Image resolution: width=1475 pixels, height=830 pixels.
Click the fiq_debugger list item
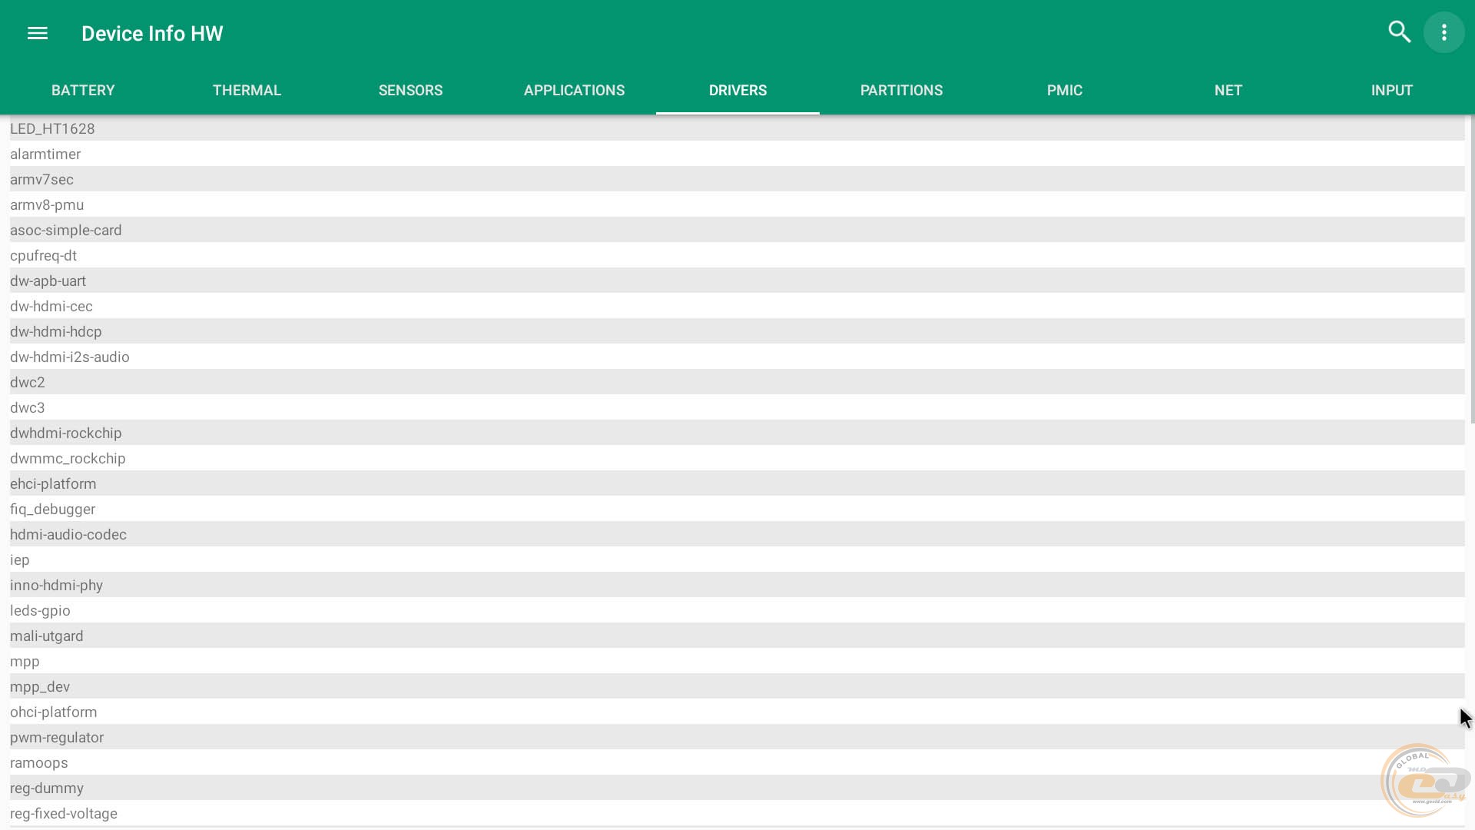tap(52, 509)
